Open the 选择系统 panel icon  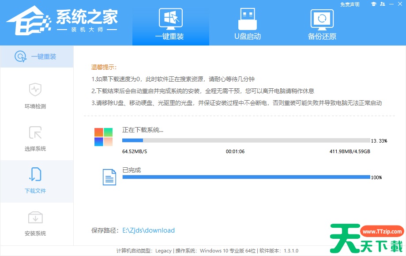point(35,133)
